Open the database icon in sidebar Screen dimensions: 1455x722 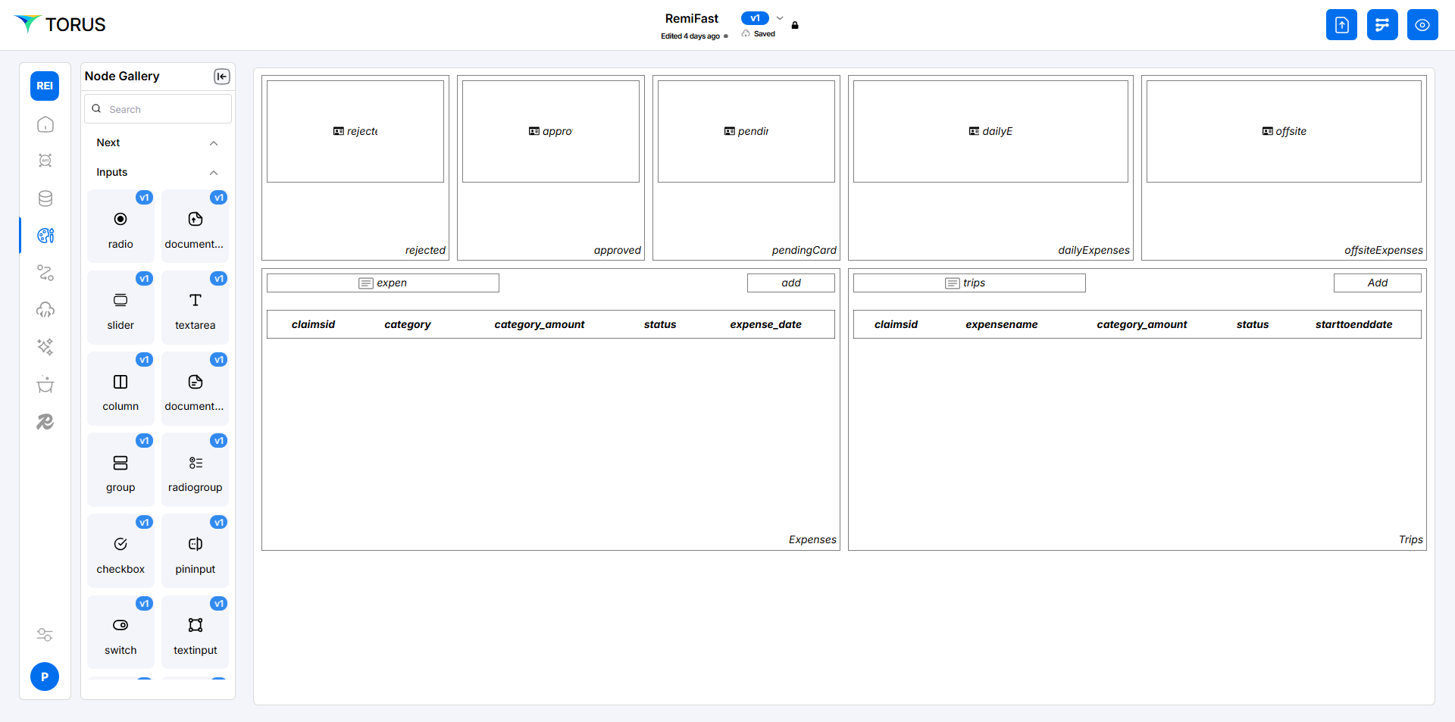point(45,198)
